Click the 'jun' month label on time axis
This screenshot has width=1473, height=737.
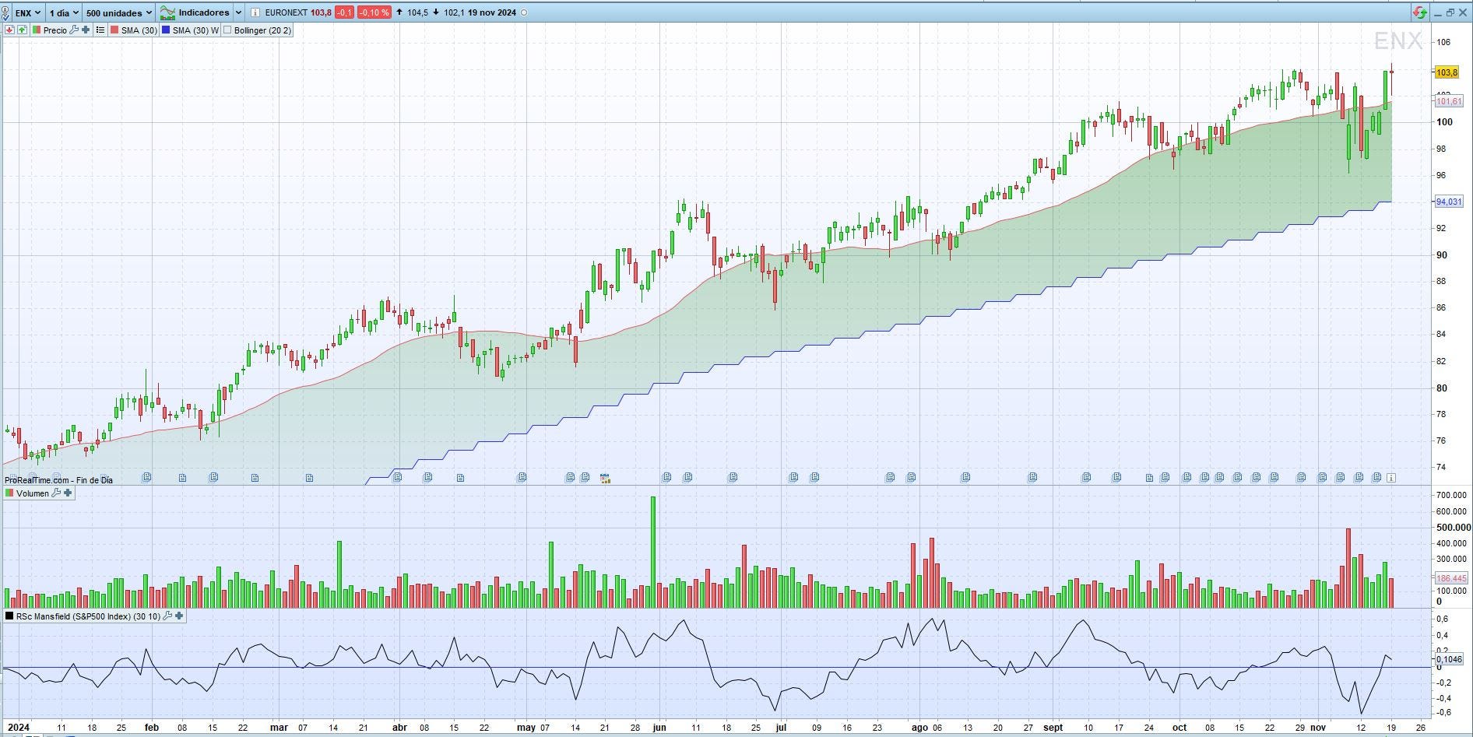click(659, 728)
